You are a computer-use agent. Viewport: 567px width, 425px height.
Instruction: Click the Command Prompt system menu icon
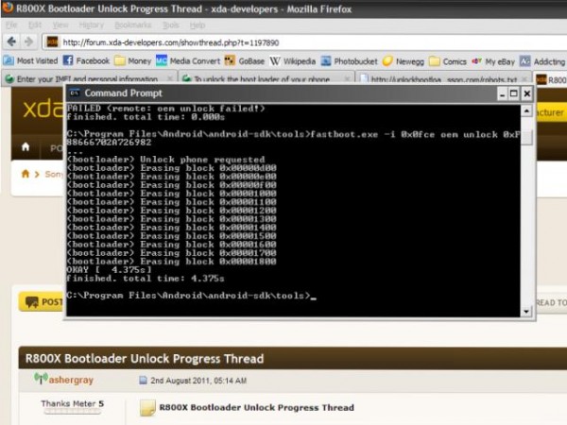pyautogui.click(x=75, y=93)
